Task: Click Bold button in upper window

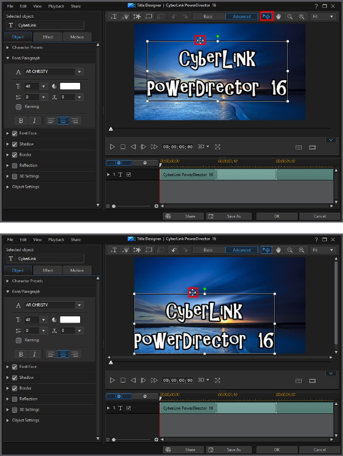Action: pos(21,121)
